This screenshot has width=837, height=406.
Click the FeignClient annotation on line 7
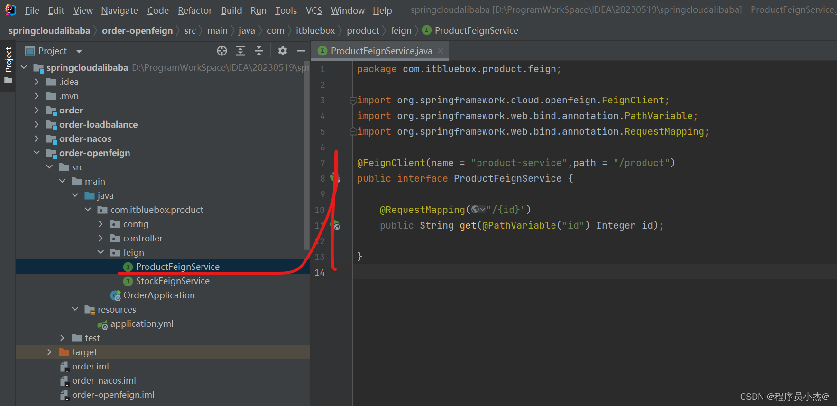click(x=391, y=163)
